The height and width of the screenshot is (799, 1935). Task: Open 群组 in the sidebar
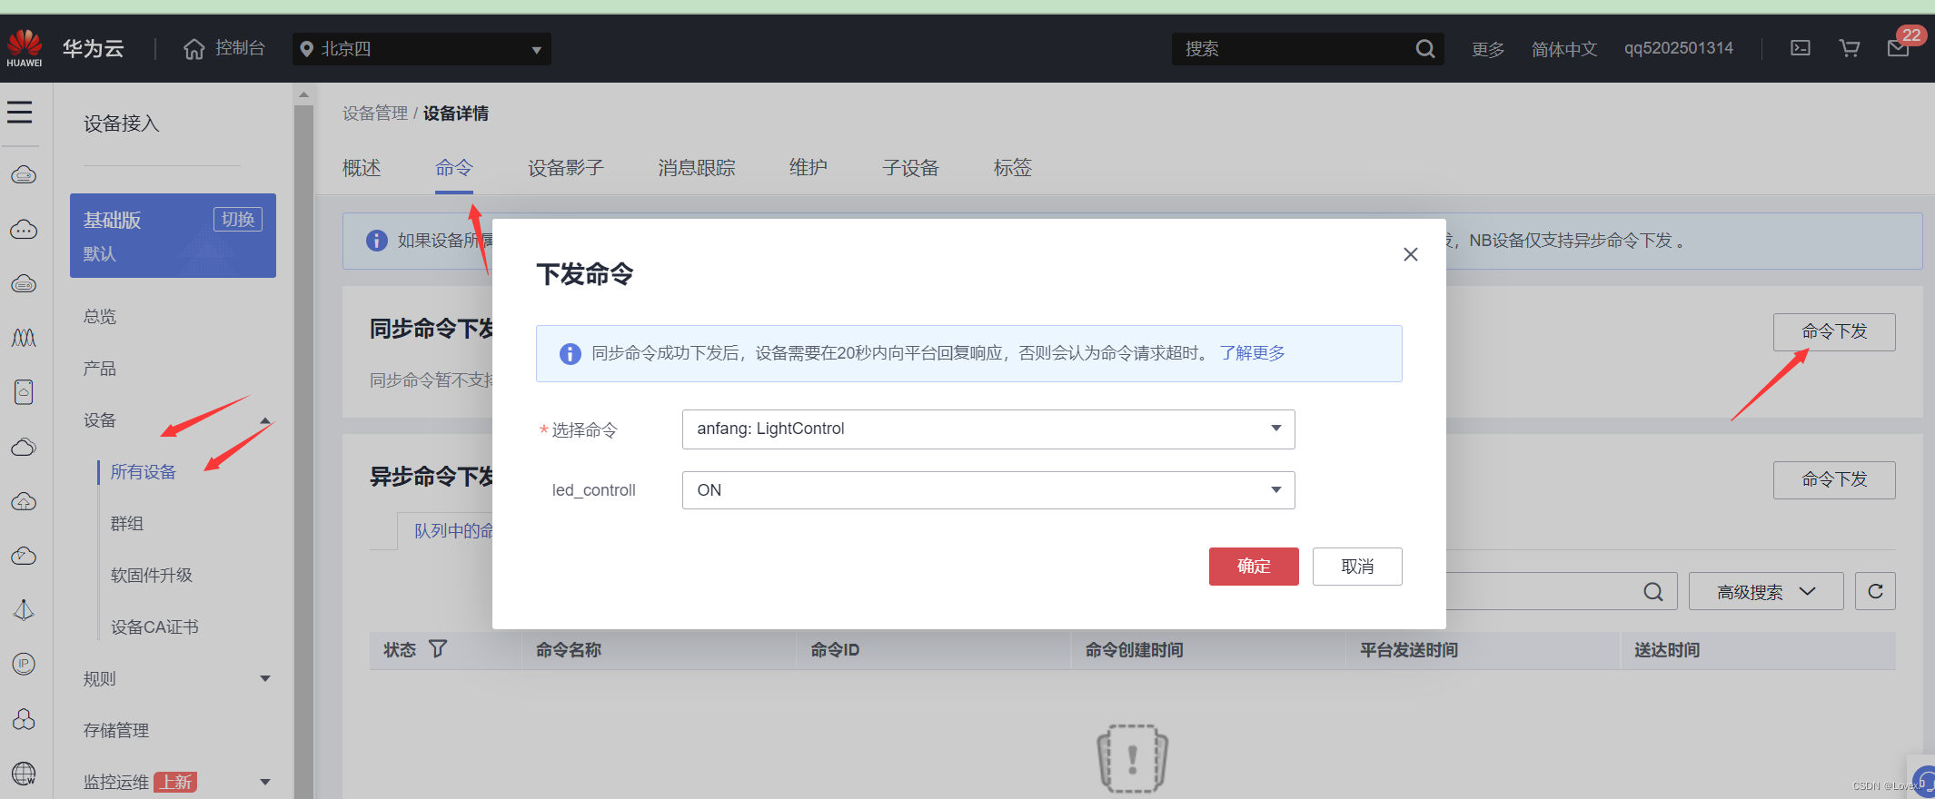127,524
